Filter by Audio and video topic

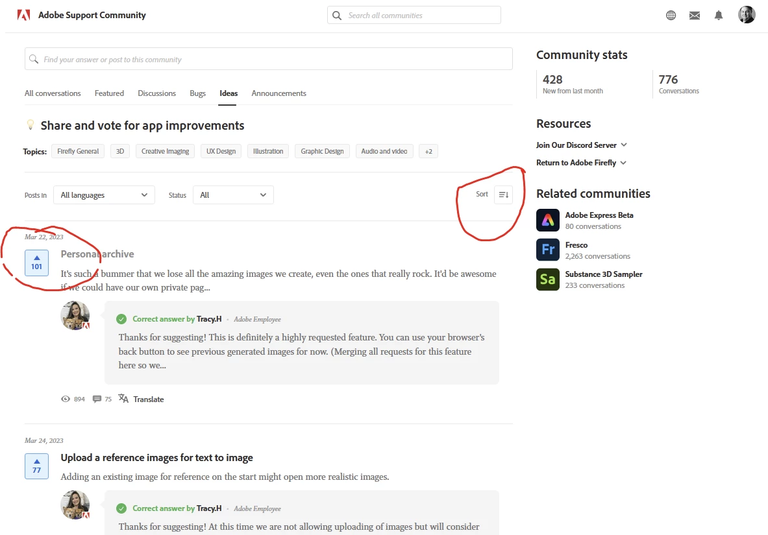[384, 151]
